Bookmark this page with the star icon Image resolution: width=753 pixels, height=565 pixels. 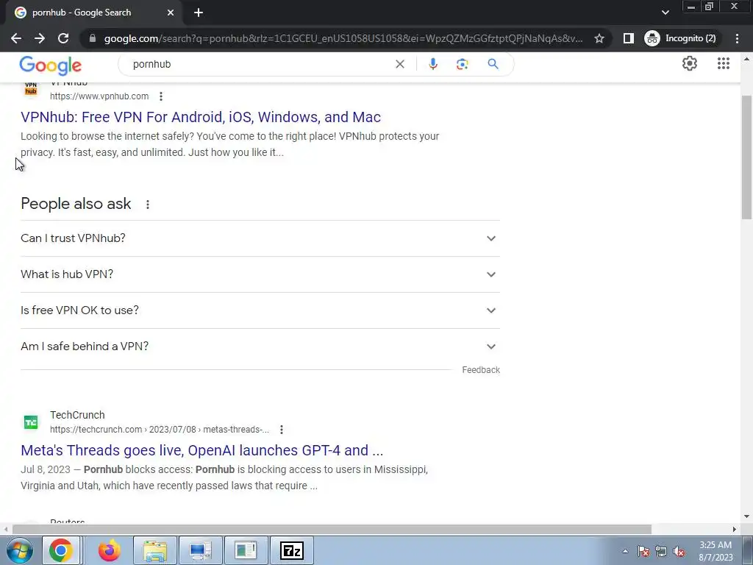click(x=599, y=38)
